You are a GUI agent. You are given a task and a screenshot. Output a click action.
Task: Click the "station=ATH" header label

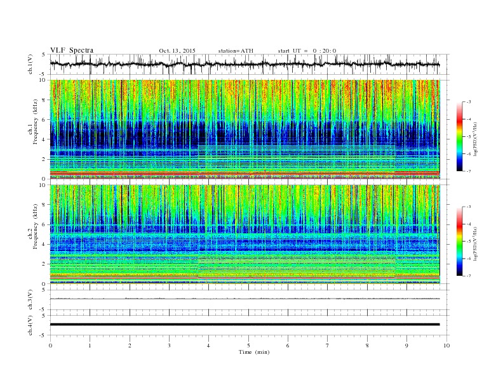tap(236, 51)
